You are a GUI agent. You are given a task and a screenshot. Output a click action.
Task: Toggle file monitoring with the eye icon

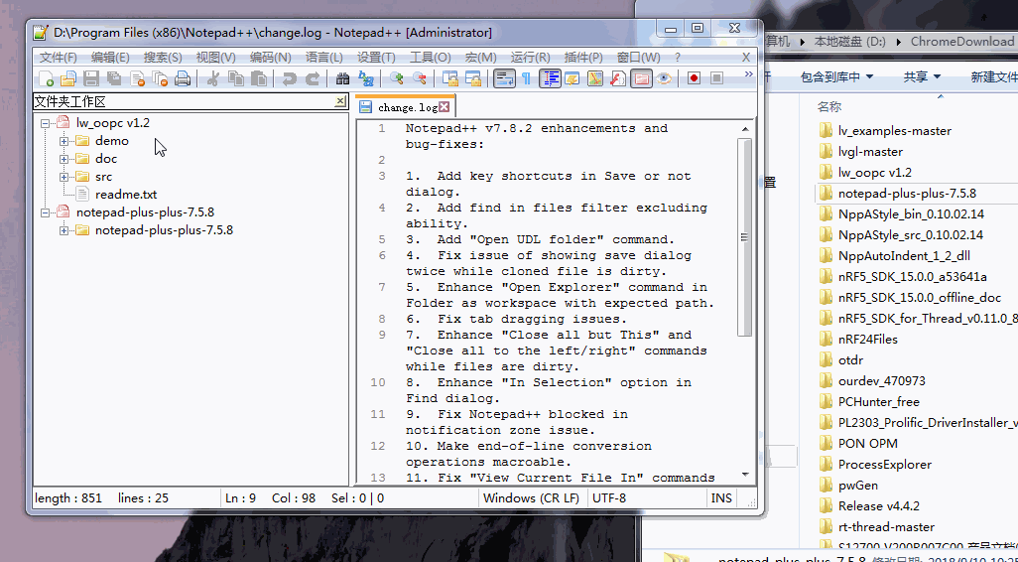(x=664, y=78)
